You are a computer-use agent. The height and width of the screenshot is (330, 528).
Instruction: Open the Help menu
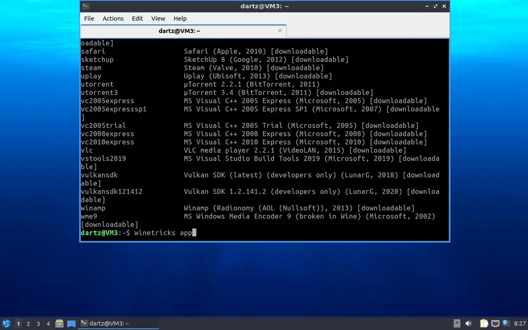coord(180,18)
